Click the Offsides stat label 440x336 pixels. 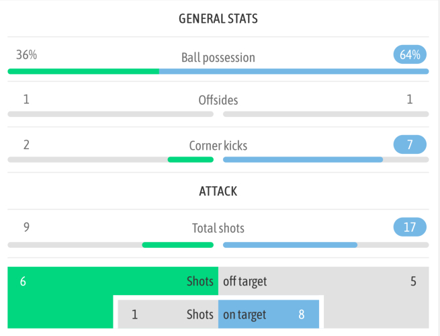pos(218,101)
